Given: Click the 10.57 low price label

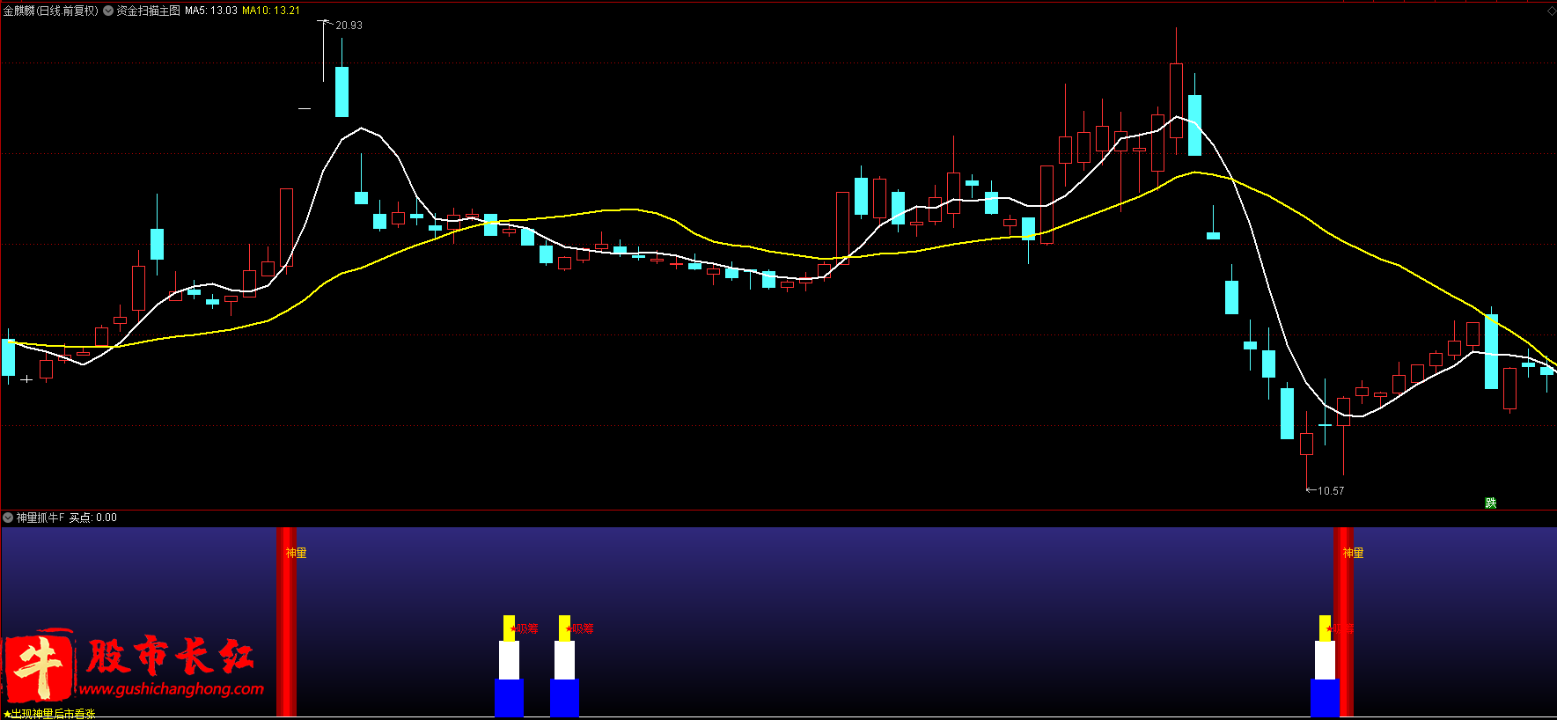Looking at the screenshot, I should [x=1331, y=491].
